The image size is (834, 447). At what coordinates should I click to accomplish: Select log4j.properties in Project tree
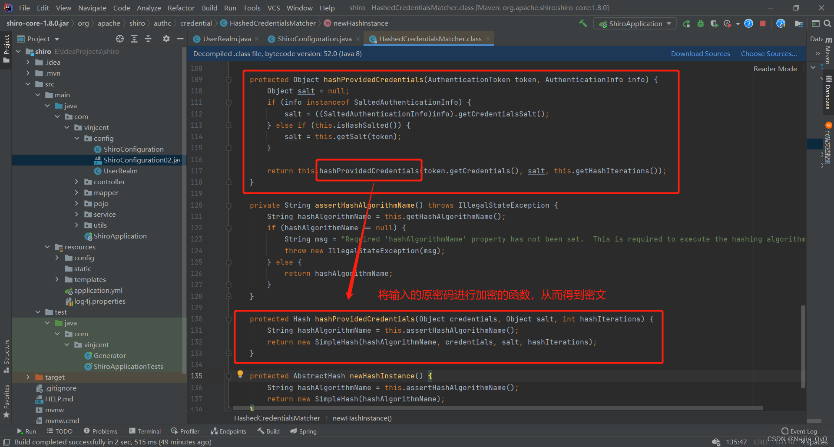point(99,301)
